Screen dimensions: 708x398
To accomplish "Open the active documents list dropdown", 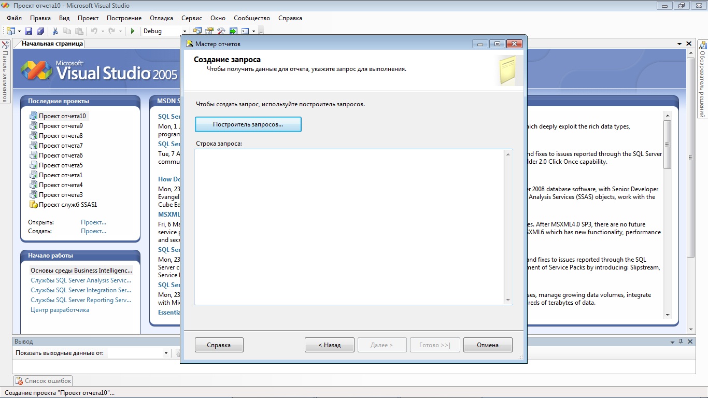I will pos(679,44).
